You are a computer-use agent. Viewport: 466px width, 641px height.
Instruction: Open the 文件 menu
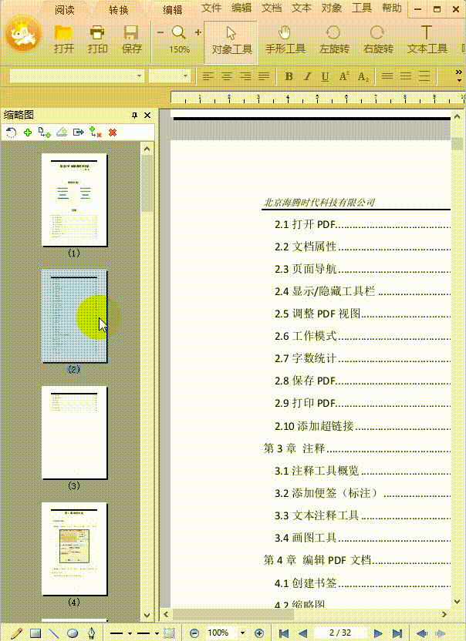click(211, 8)
